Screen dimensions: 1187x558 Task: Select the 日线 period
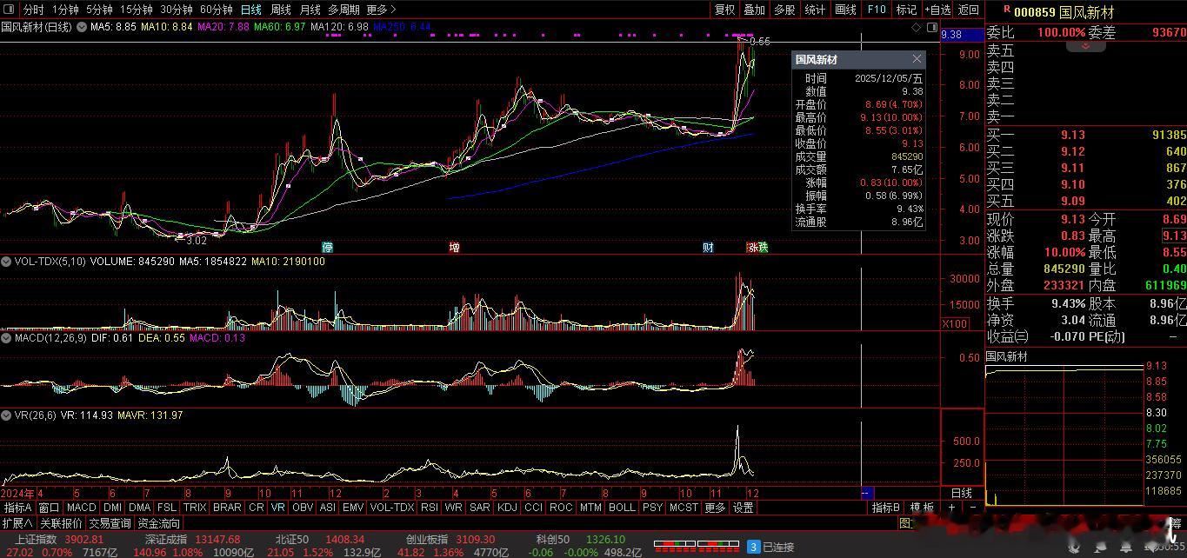tap(250, 10)
